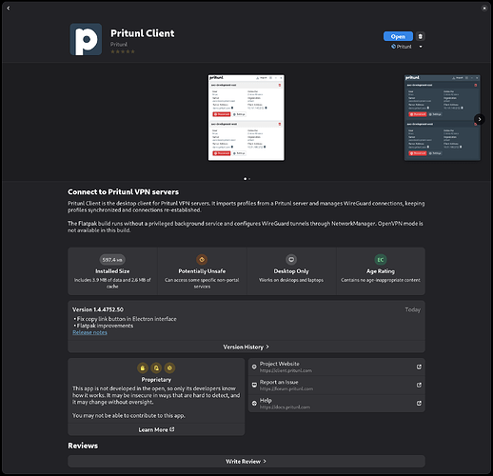The width and height of the screenshot is (493, 476).
Task: Click the globe icon beside Project Website
Action: pos(254,367)
